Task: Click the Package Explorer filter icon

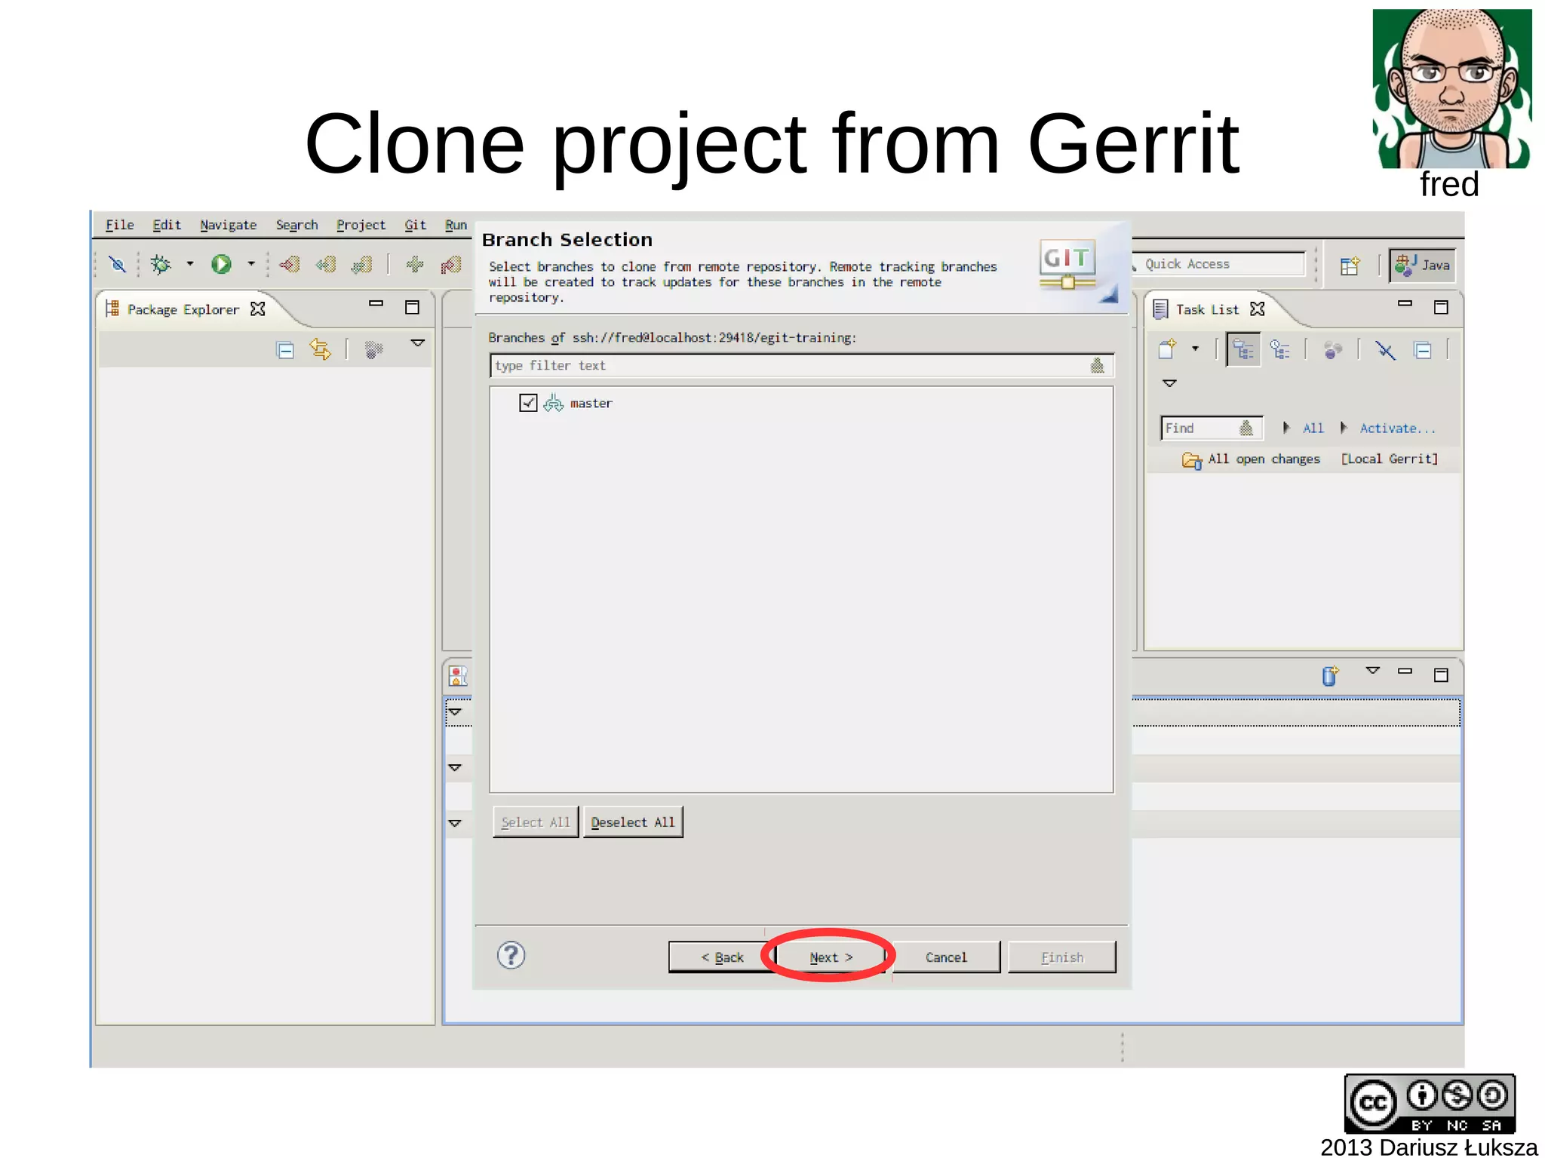Action: 373,349
